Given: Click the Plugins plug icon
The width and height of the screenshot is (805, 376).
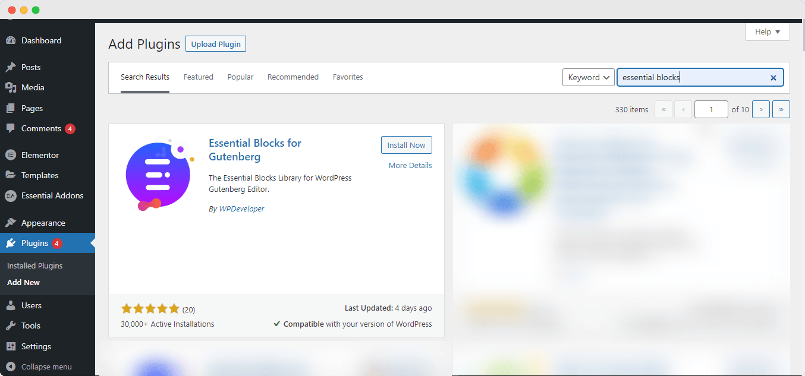Looking at the screenshot, I should click(11, 243).
